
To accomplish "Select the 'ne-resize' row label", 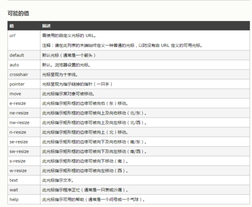I will point(19,113).
